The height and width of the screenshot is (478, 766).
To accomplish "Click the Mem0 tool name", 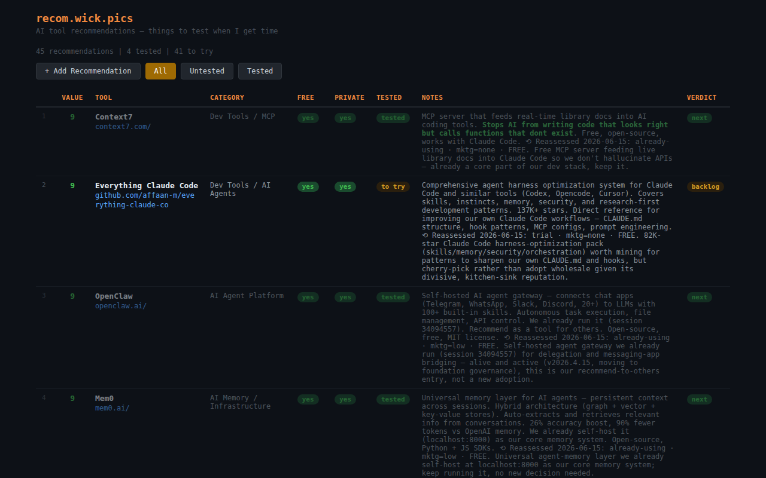I will [x=104, y=399].
